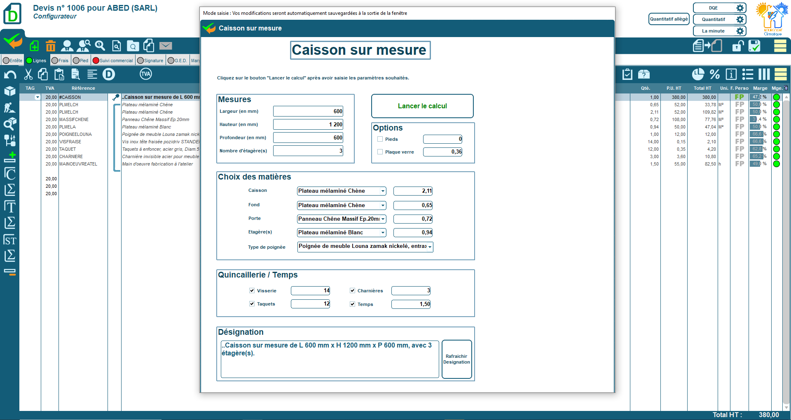
Task: Uncheck the Visserie checkbox
Action: 252,290
